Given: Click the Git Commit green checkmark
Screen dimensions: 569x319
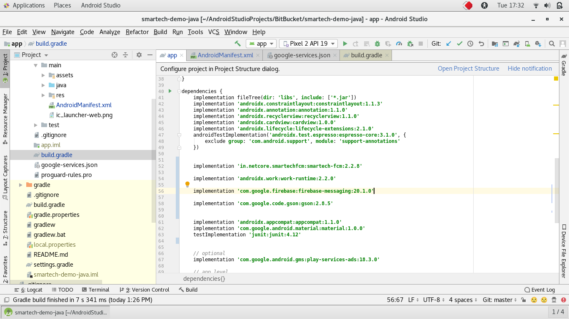Looking at the screenshot, I should pyautogui.click(x=459, y=44).
